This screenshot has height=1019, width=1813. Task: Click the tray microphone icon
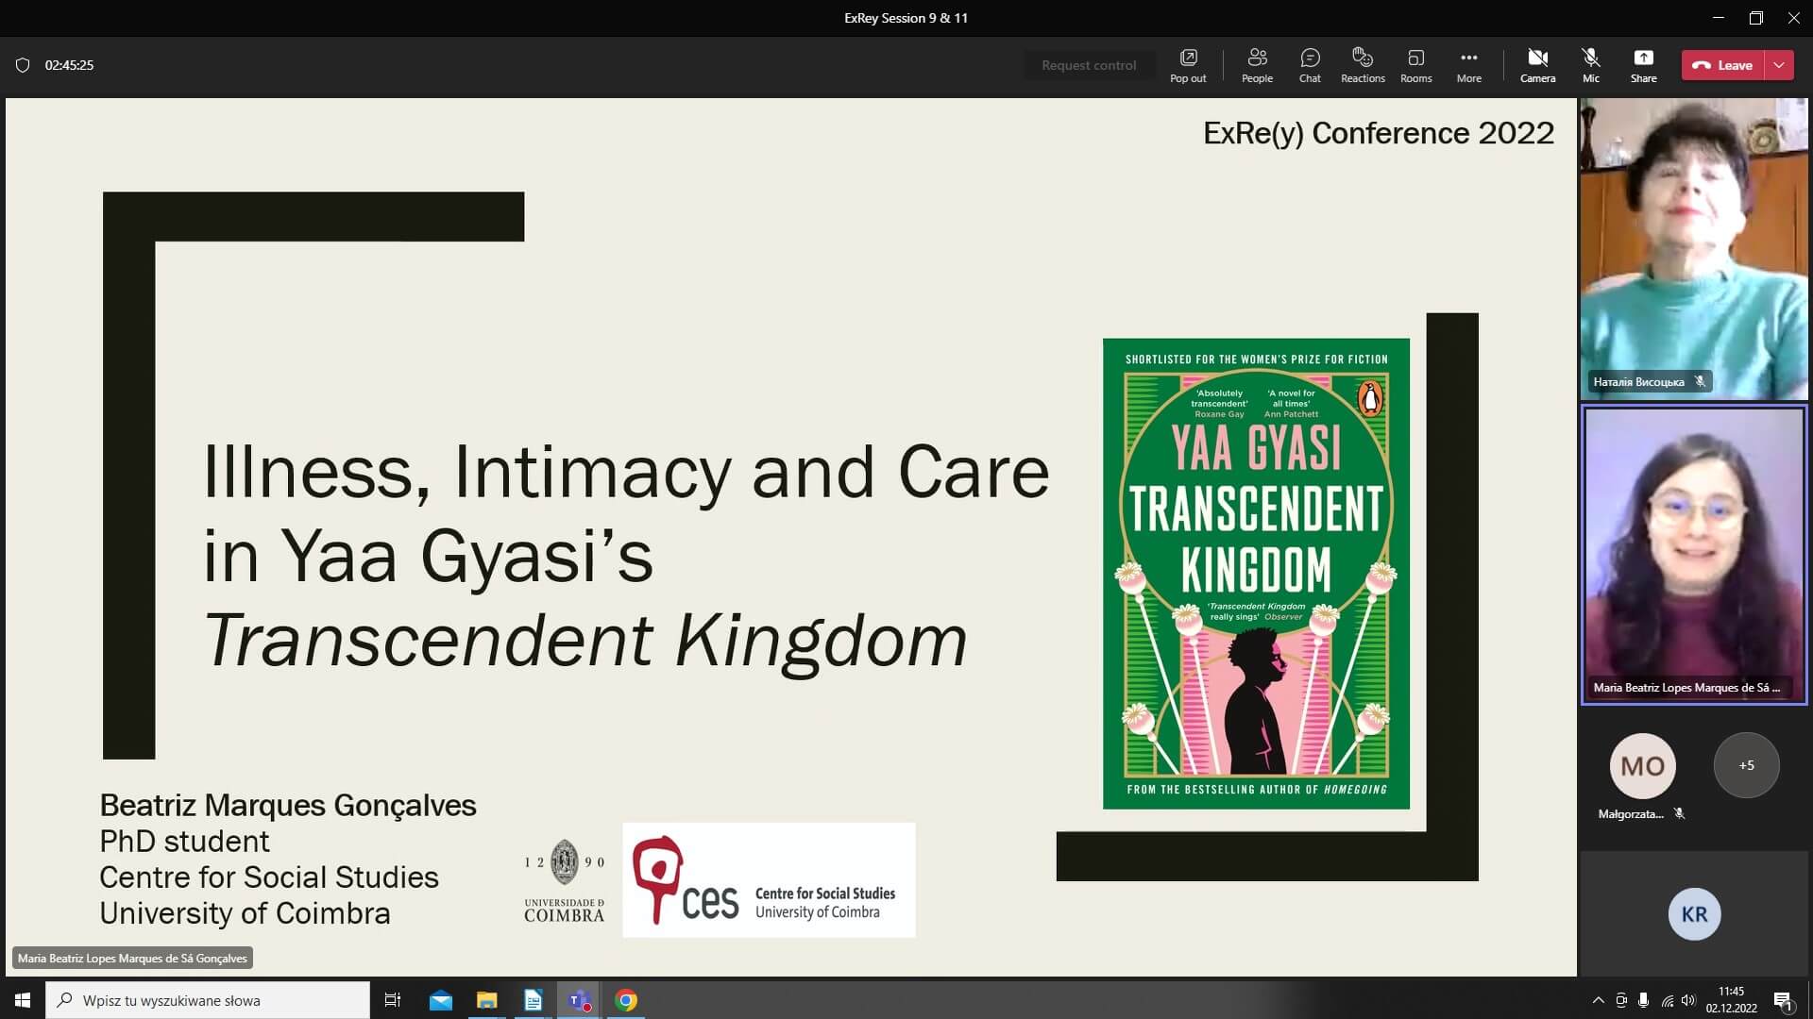pos(1644,1000)
